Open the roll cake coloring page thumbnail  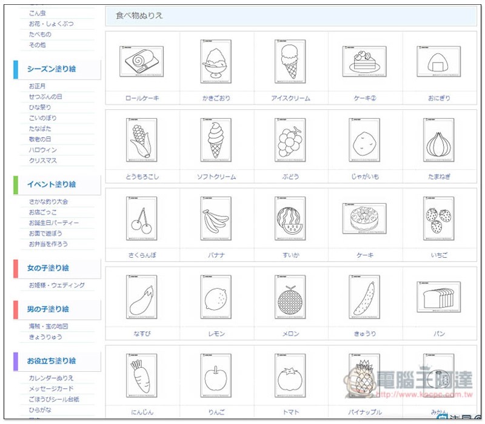(142, 61)
